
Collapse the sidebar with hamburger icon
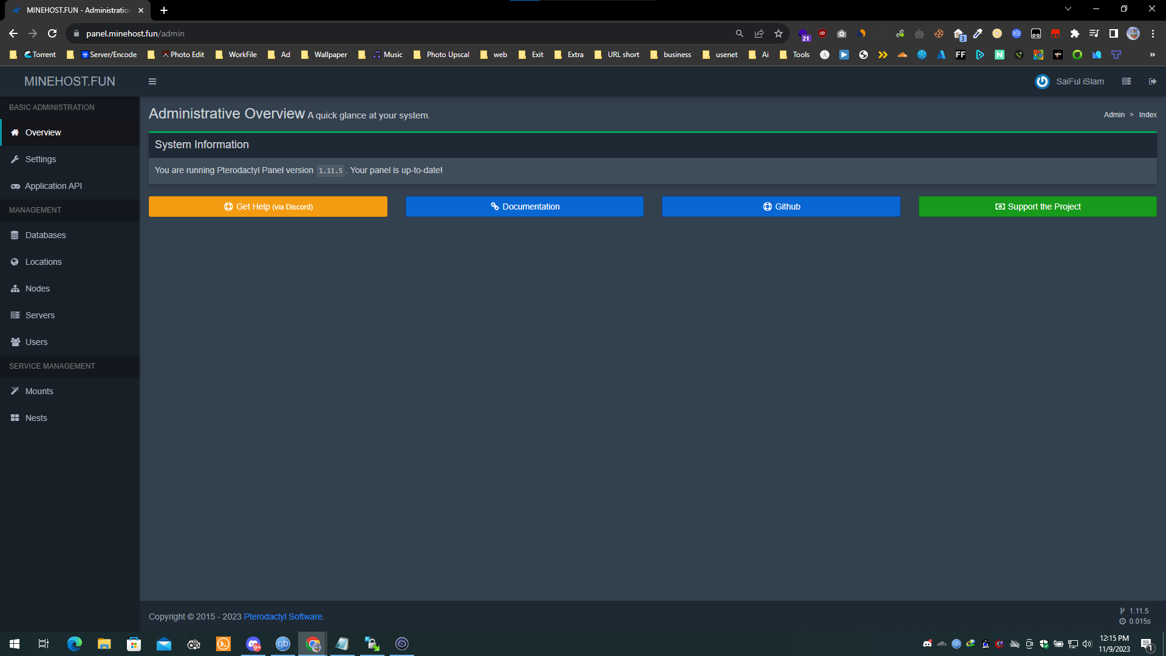click(x=152, y=81)
